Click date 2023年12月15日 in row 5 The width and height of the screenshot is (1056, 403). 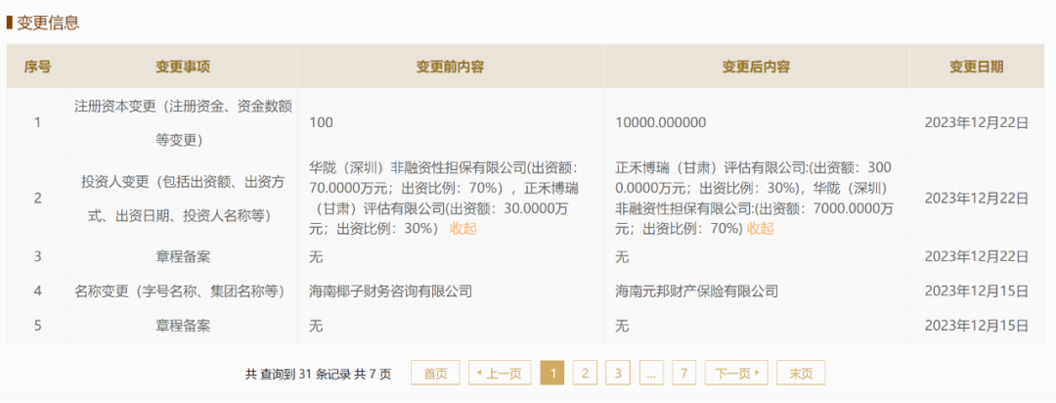pos(977,326)
